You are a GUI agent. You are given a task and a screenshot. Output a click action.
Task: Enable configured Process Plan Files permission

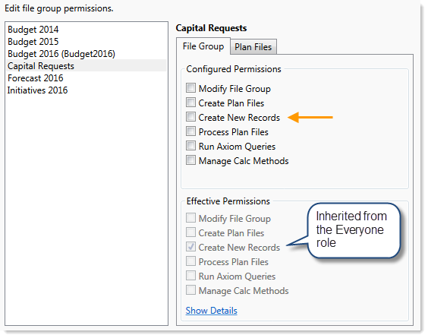[x=190, y=131]
